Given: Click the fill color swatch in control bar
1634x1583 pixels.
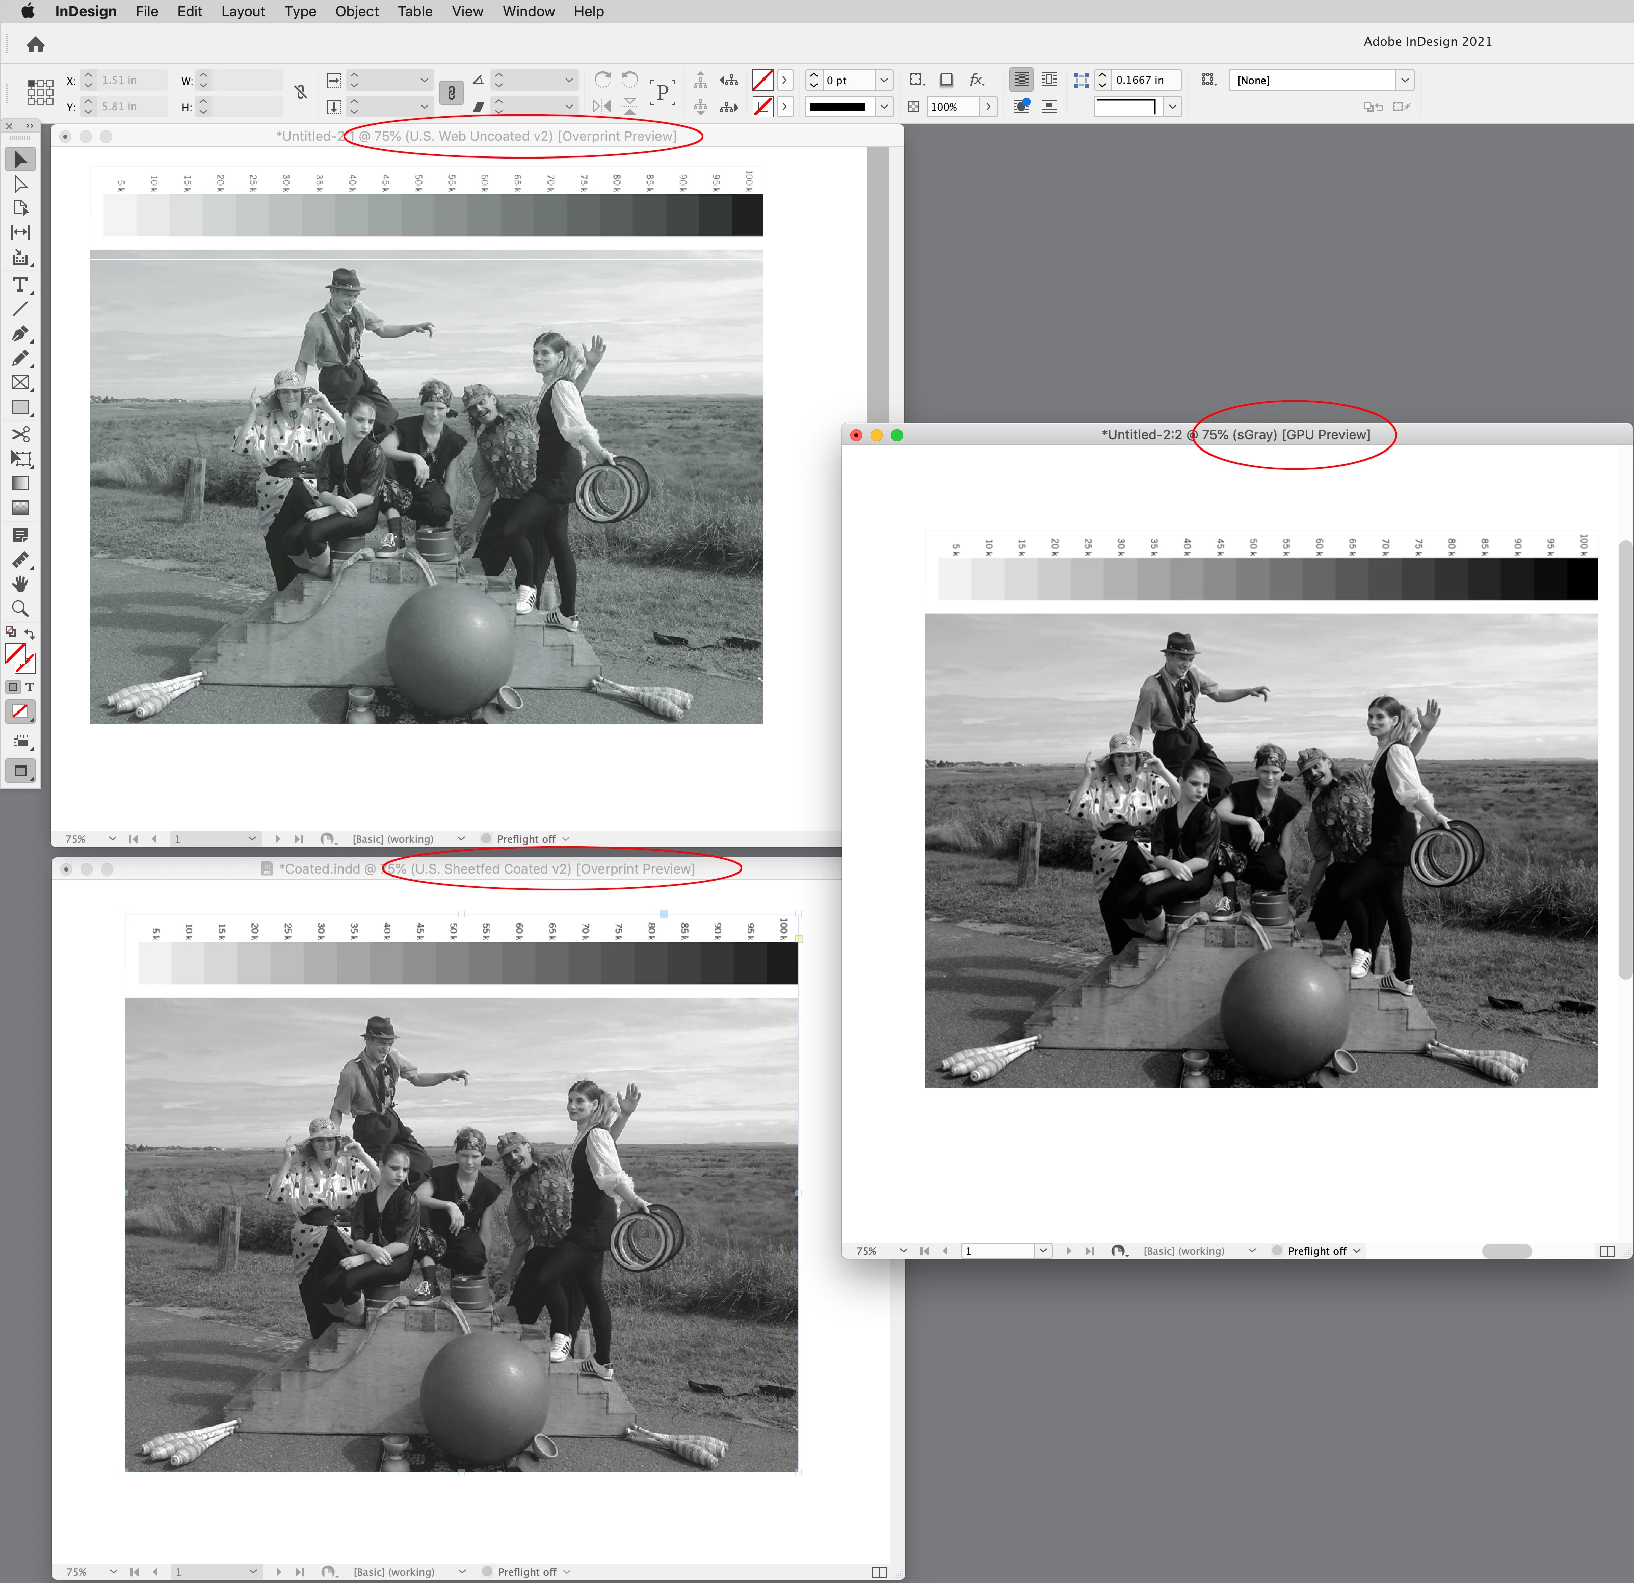Looking at the screenshot, I should [x=762, y=80].
